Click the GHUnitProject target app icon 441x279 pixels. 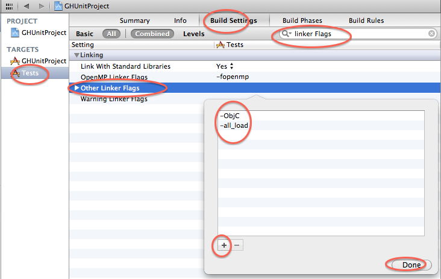click(x=15, y=61)
